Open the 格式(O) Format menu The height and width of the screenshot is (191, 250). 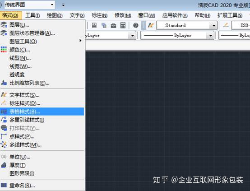coord(10,15)
